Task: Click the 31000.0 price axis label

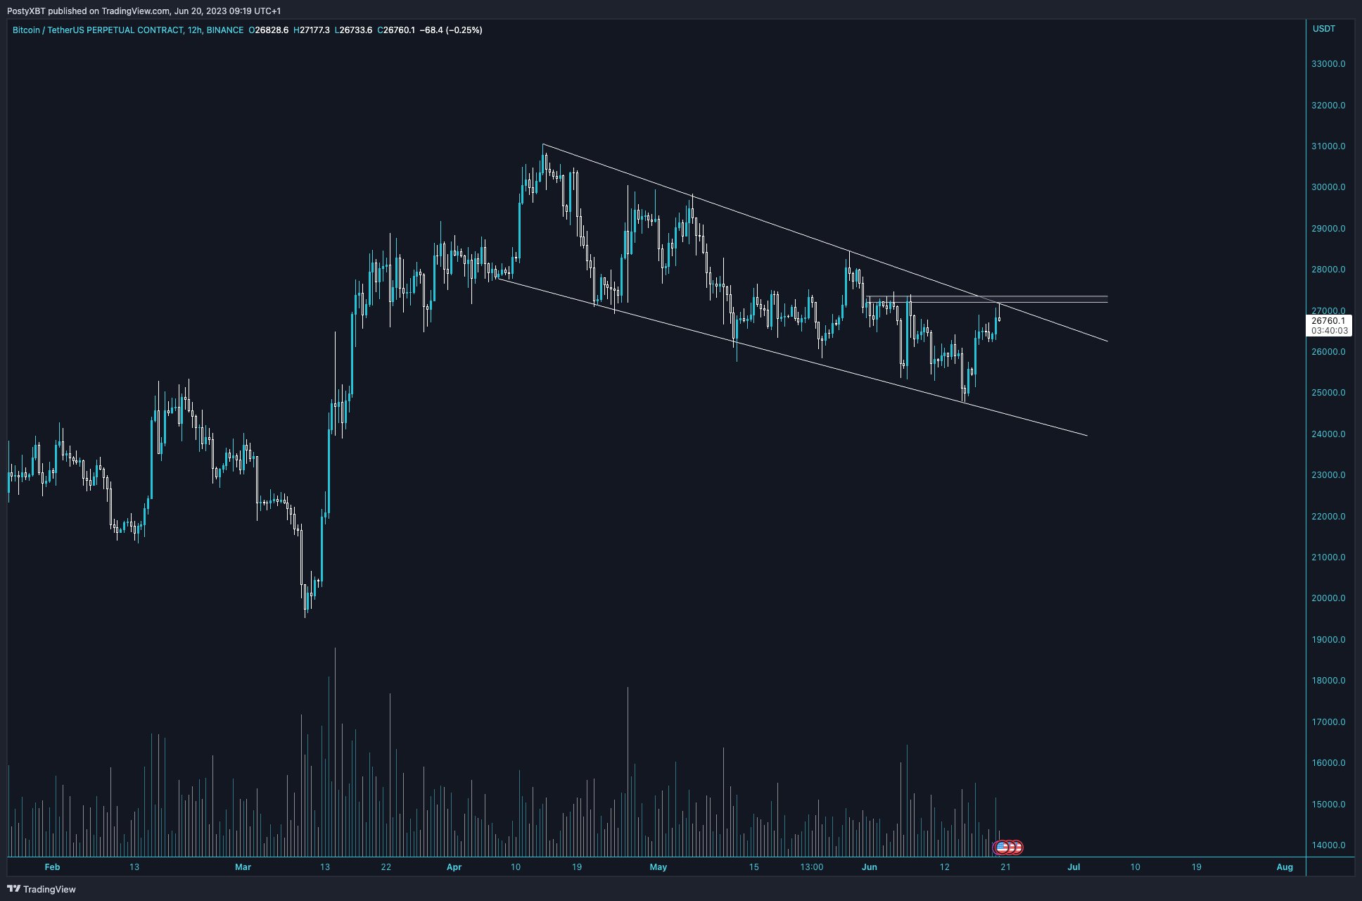Action: pos(1328,146)
